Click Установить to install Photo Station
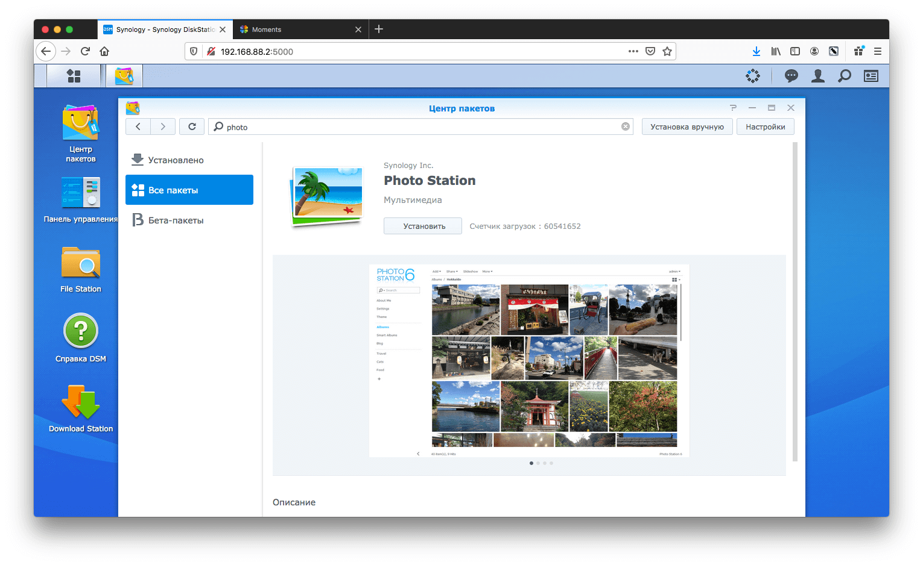The image size is (923, 565). (423, 226)
